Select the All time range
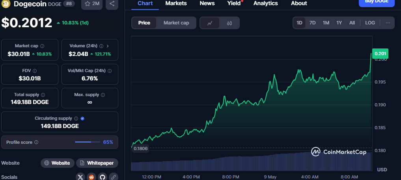This screenshot has height=180, width=401. click(352, 23)
